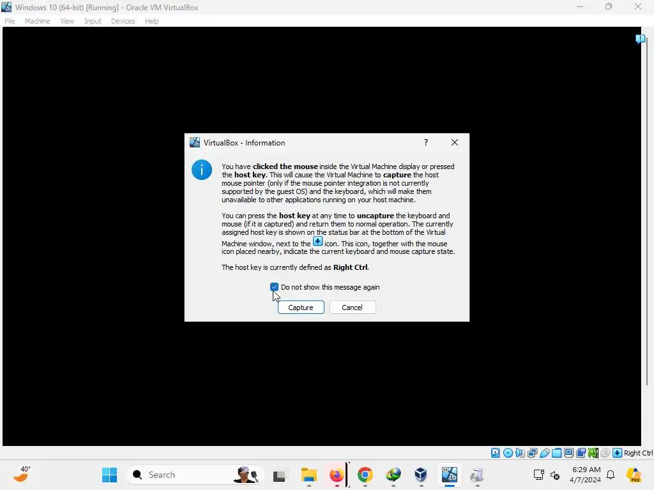Viewport: 654px width, 490px height.
Task: Open the Copilot preview tray icon
Action: tap(634, 475)
